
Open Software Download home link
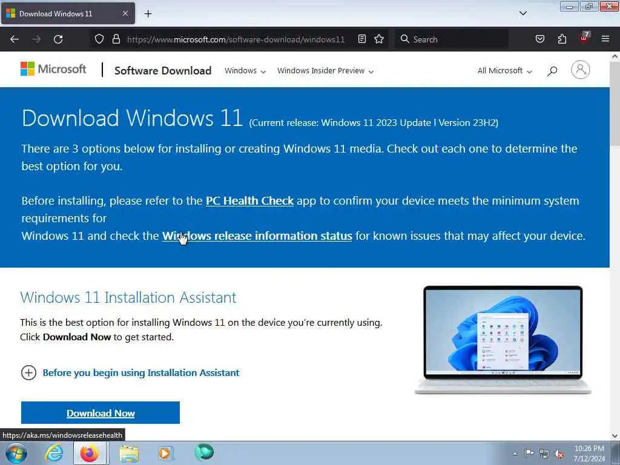point(163,71)
